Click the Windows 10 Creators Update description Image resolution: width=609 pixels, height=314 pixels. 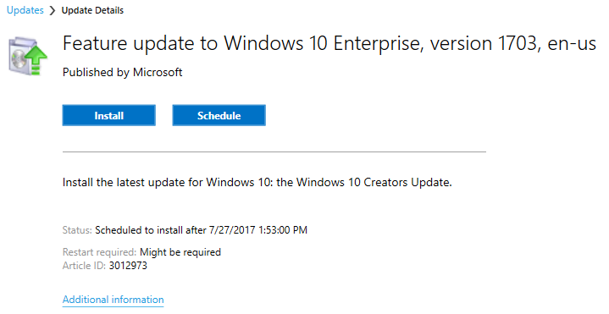click(x=257, y=182)
